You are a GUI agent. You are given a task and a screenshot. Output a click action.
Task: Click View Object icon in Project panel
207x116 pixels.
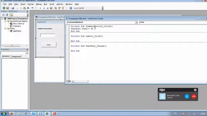(7, 15)
